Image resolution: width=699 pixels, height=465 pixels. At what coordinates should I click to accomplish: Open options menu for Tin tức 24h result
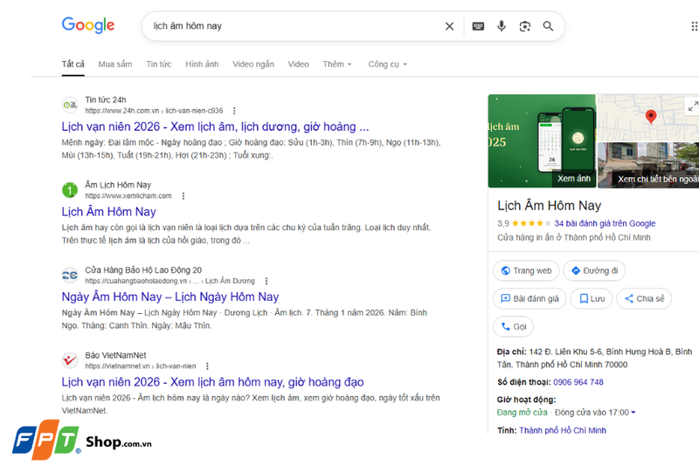click(x=234, y=111)
